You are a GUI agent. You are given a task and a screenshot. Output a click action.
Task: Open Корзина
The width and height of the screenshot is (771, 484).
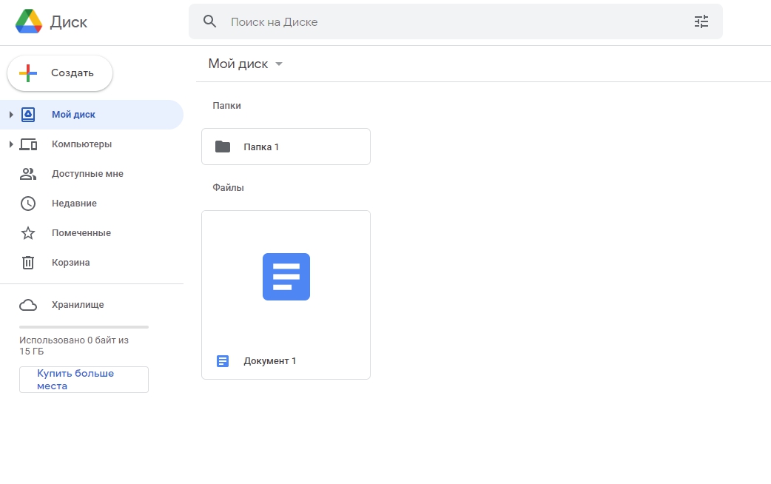coord(92,262)
